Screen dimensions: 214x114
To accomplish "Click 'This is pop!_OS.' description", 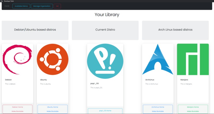I will [96, 88].
